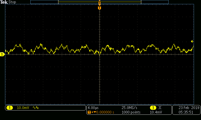Viewport: 201px width, 120px height.
Task: Click the yellow record-view bar at top
Action: [x=100, y=2]
